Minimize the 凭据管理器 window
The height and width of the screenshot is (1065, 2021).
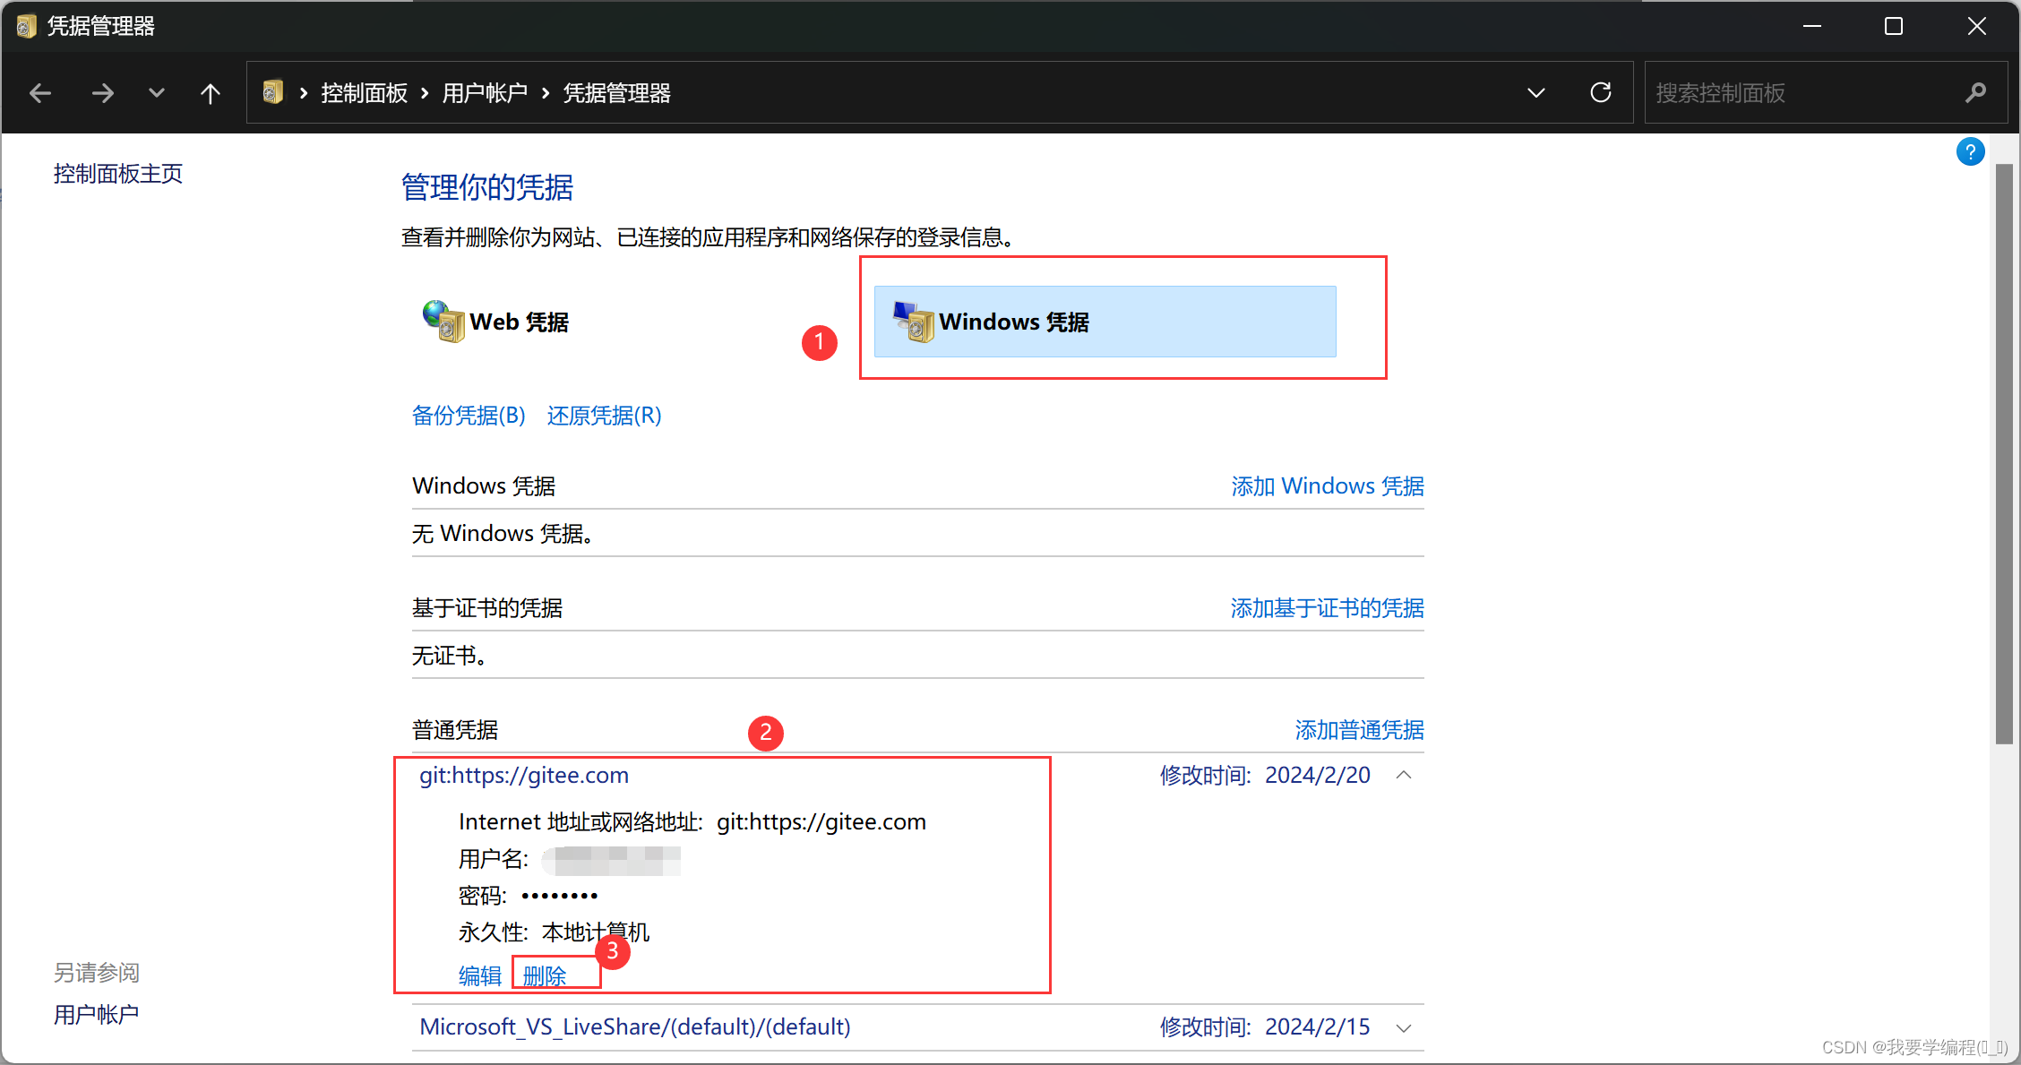[x=1812, y=26]
